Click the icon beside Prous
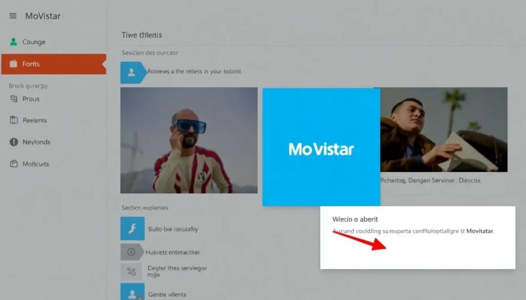The height and width of the screenshot is (300, 526). point(14,99)
